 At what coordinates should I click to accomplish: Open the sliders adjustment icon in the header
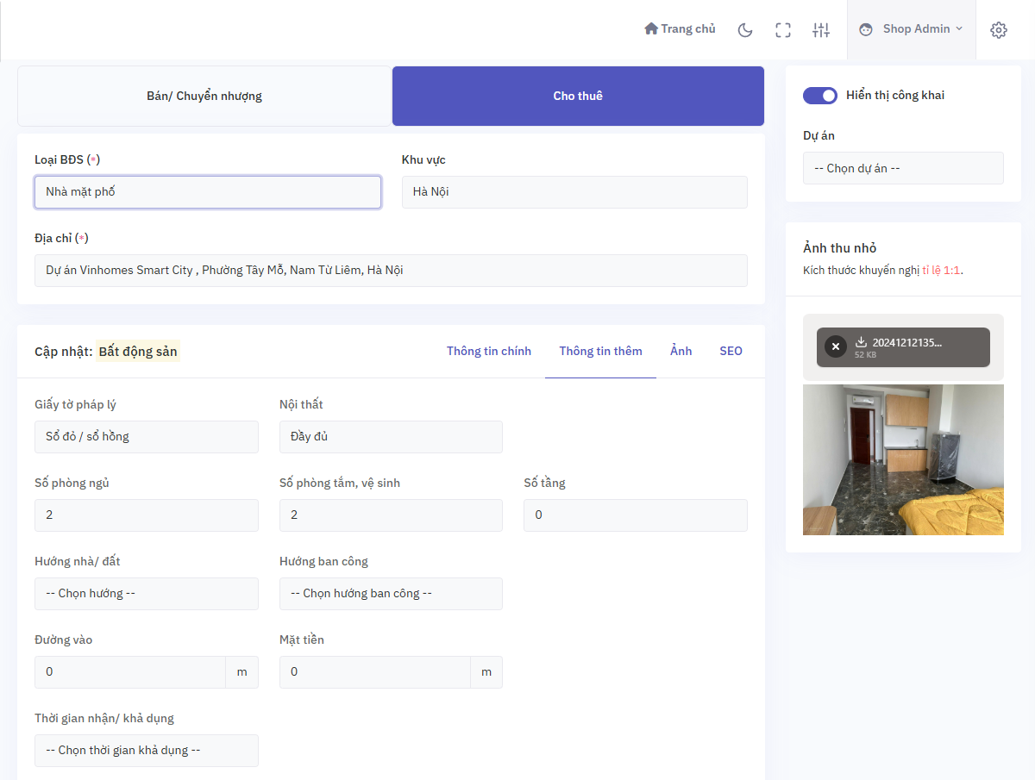click(821, 28)
